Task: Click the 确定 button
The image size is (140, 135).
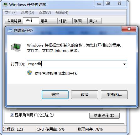Action: click(55, 95)
